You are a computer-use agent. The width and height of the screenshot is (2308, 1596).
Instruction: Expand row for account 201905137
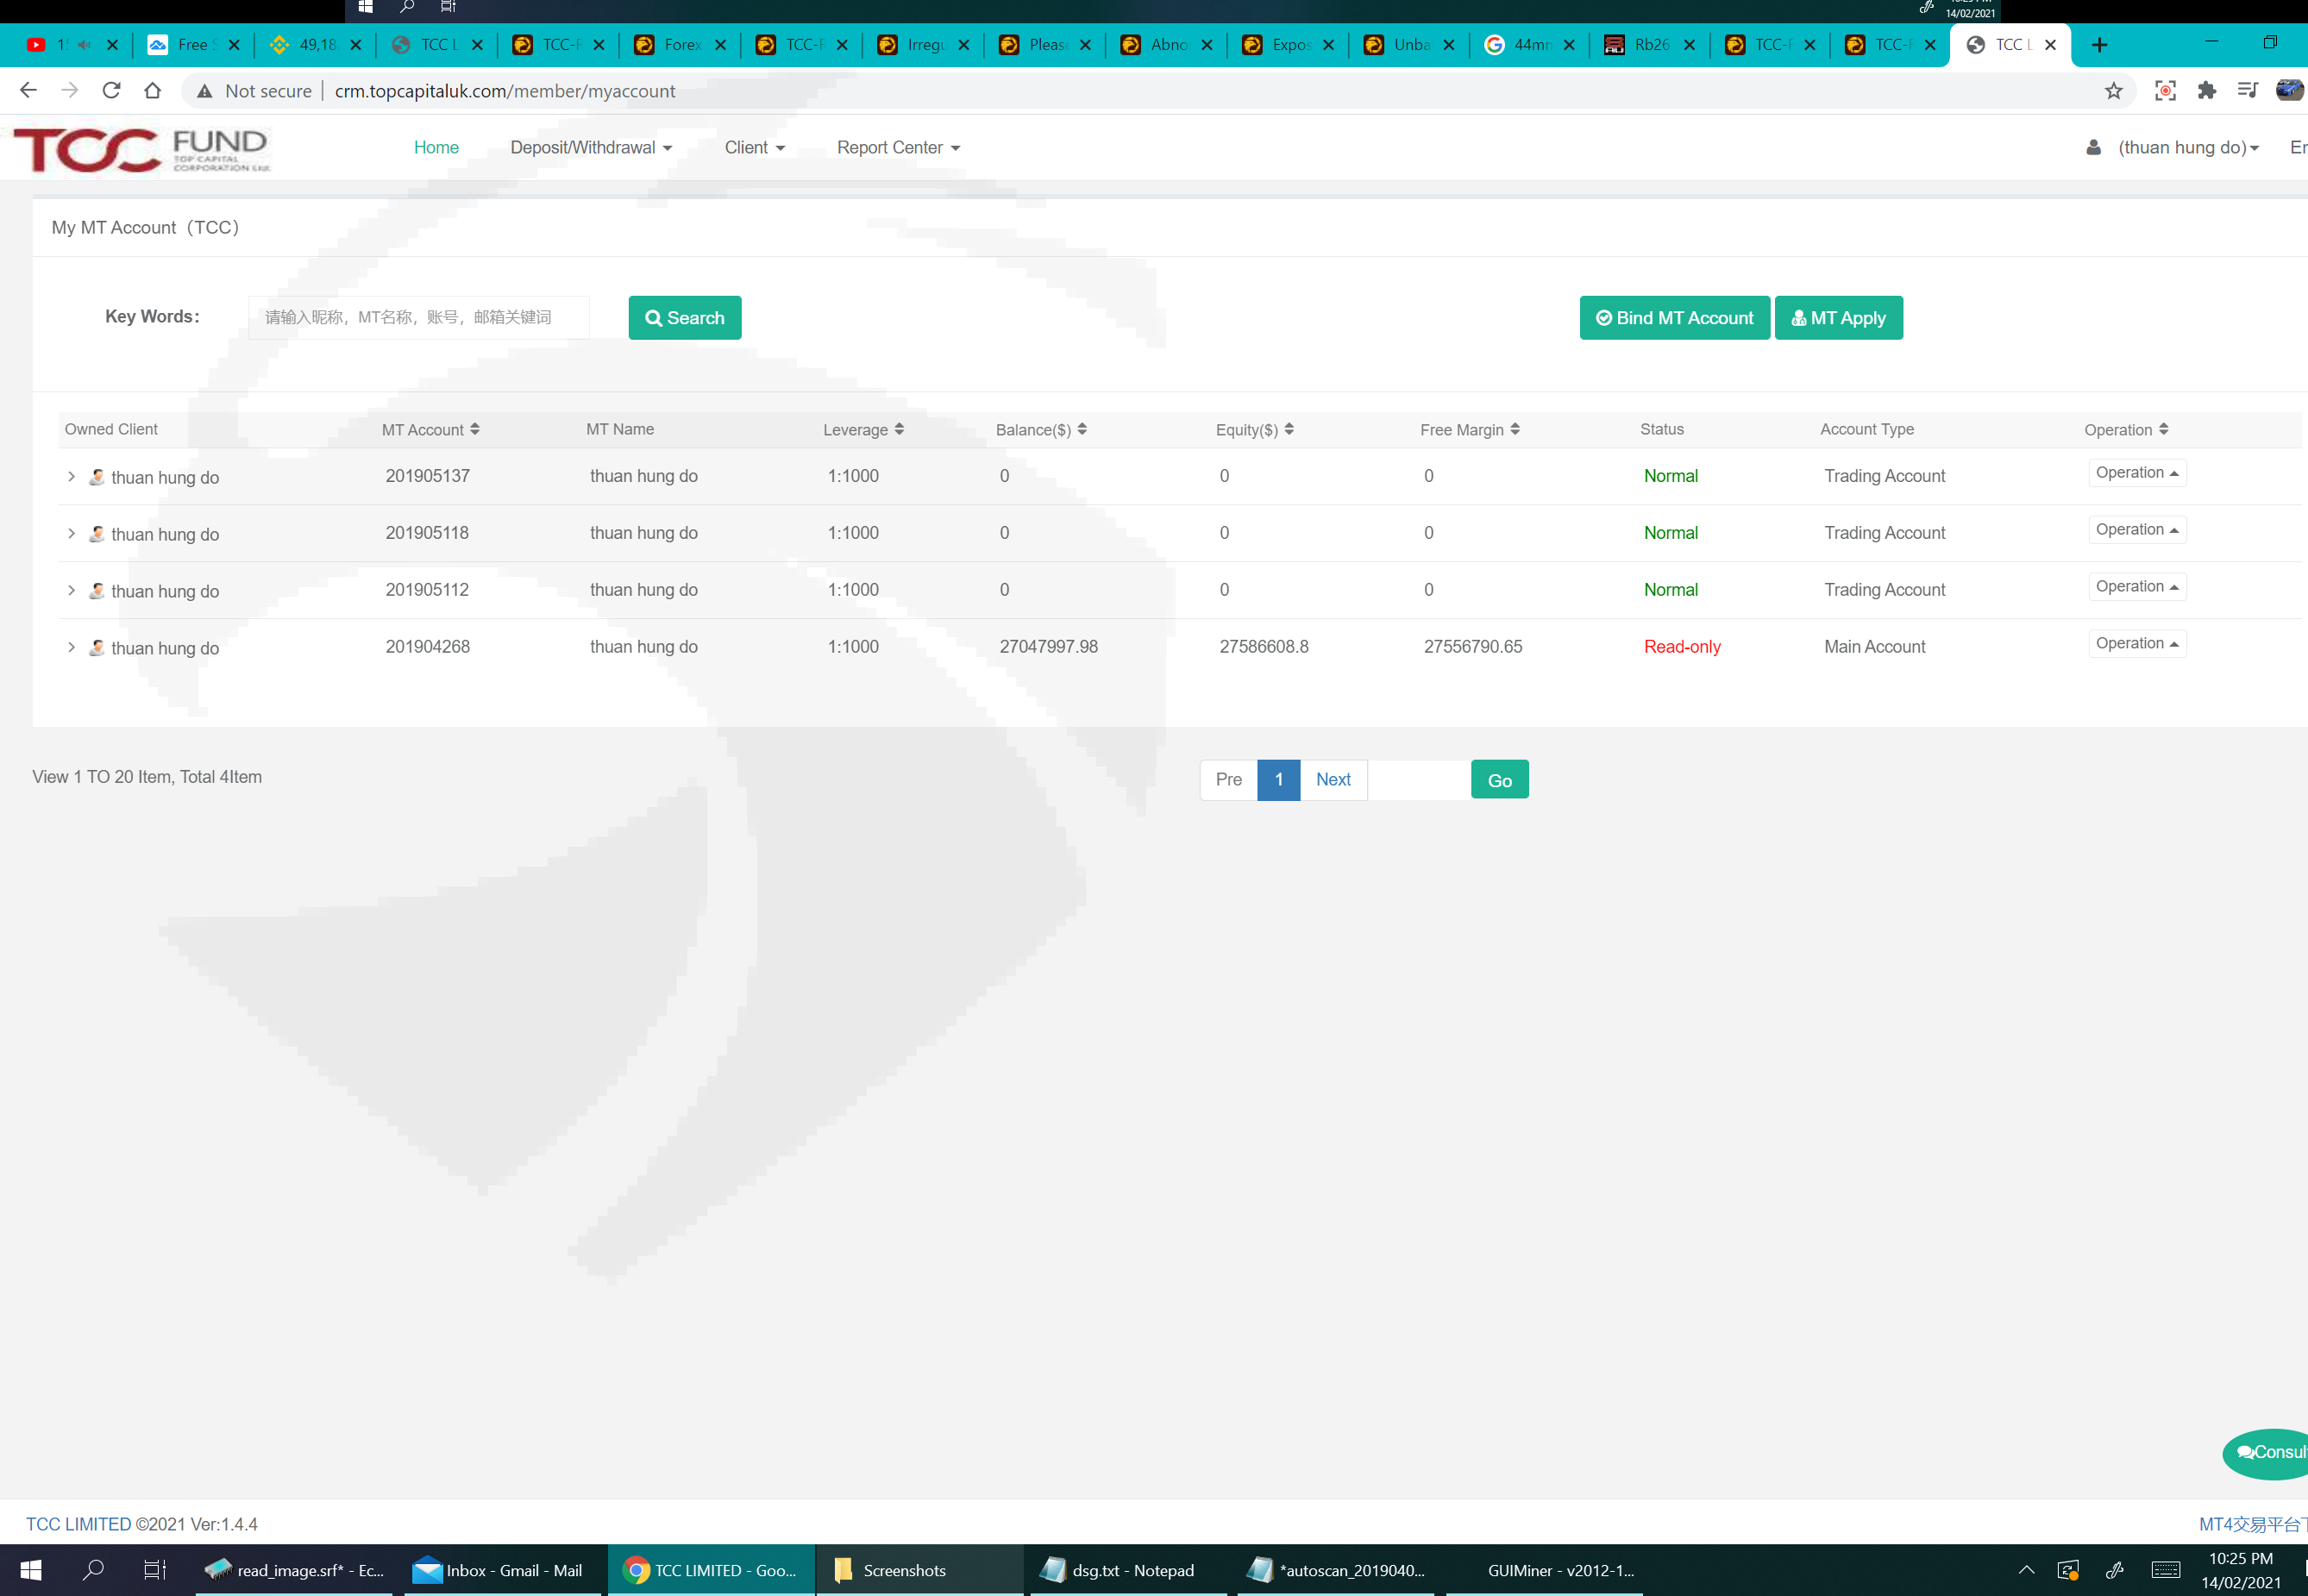pyautogui.click(x=71, y=477)
